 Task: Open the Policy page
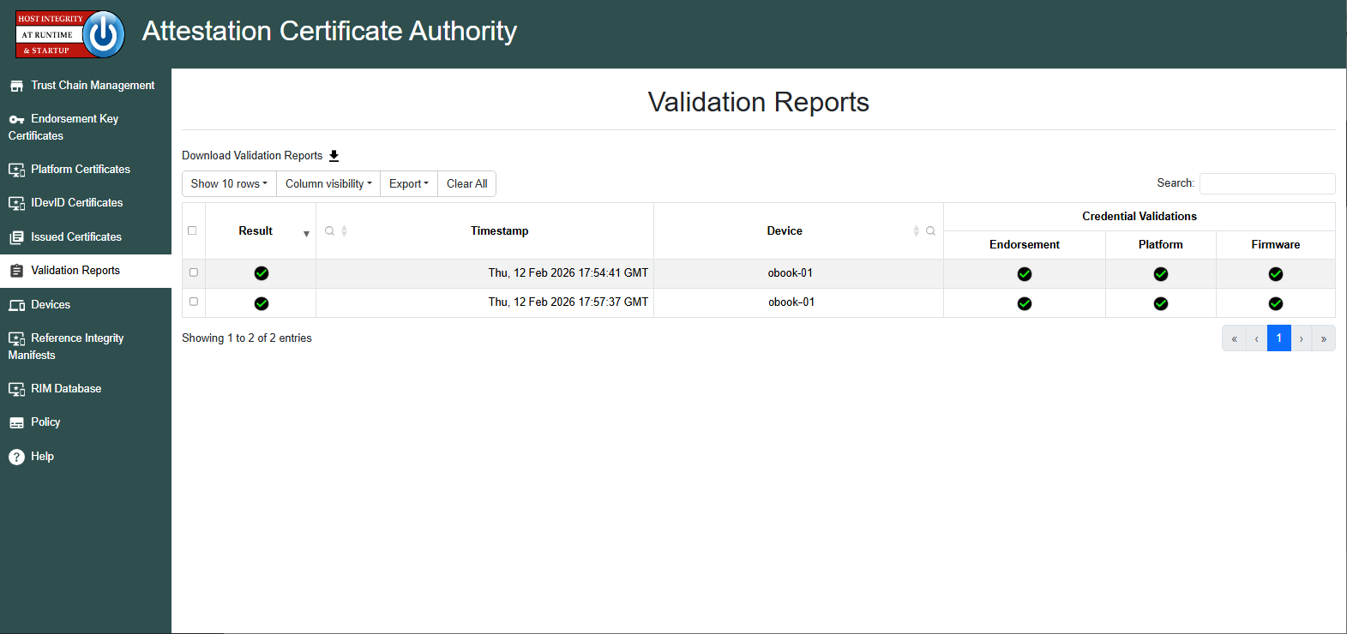point(45,422)
